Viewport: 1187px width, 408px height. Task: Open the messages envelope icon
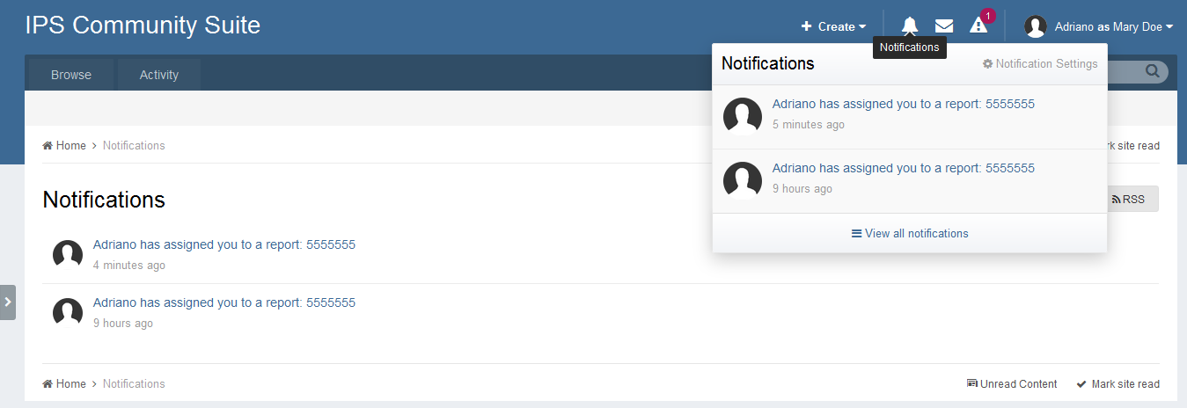(x=944, y=26)
